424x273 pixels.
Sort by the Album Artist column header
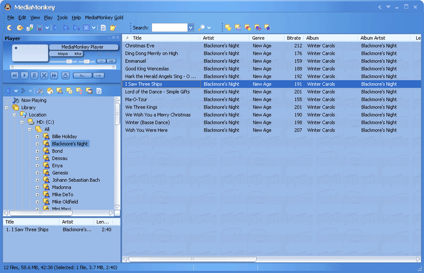point(384,38)
